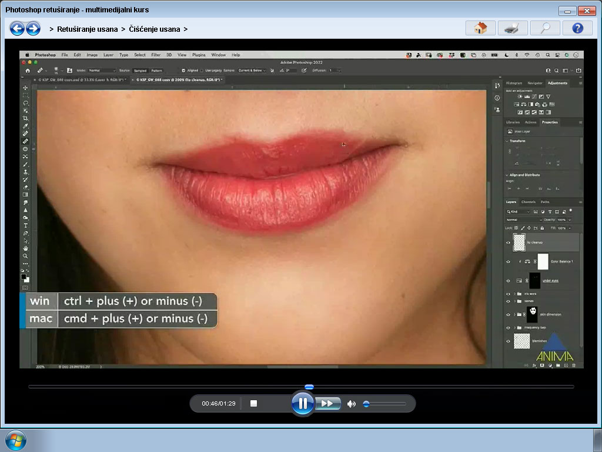
Task: Open the Filter menu
Action: (x=156, y=55)
